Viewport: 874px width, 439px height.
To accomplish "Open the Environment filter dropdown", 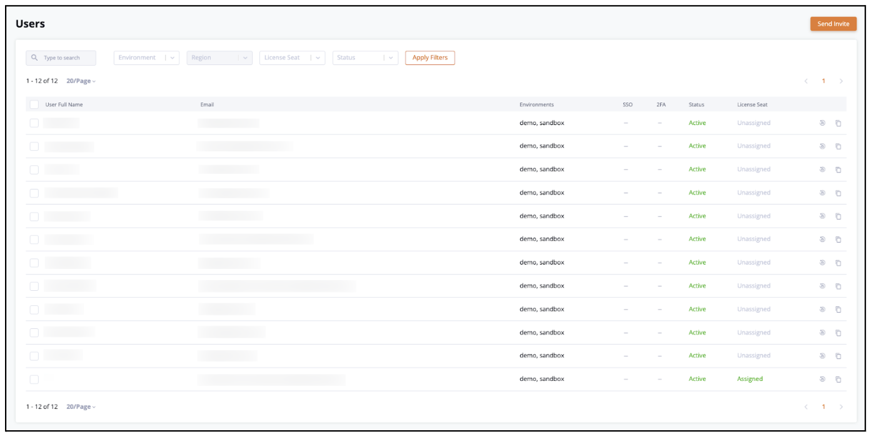I will (146, 58).
